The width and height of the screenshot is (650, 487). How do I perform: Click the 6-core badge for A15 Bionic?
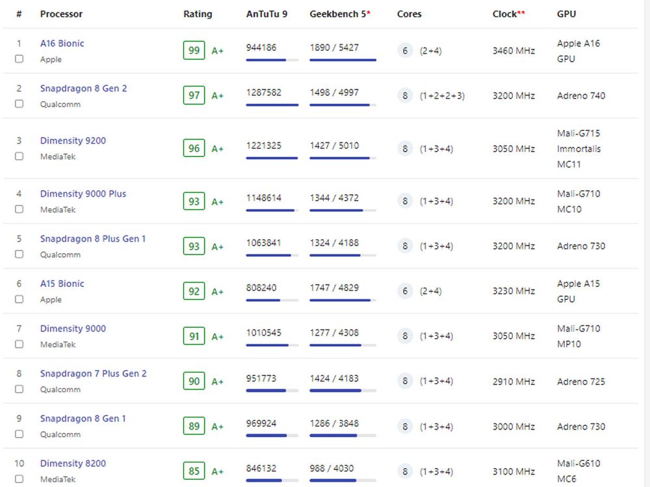click(405, 291)
